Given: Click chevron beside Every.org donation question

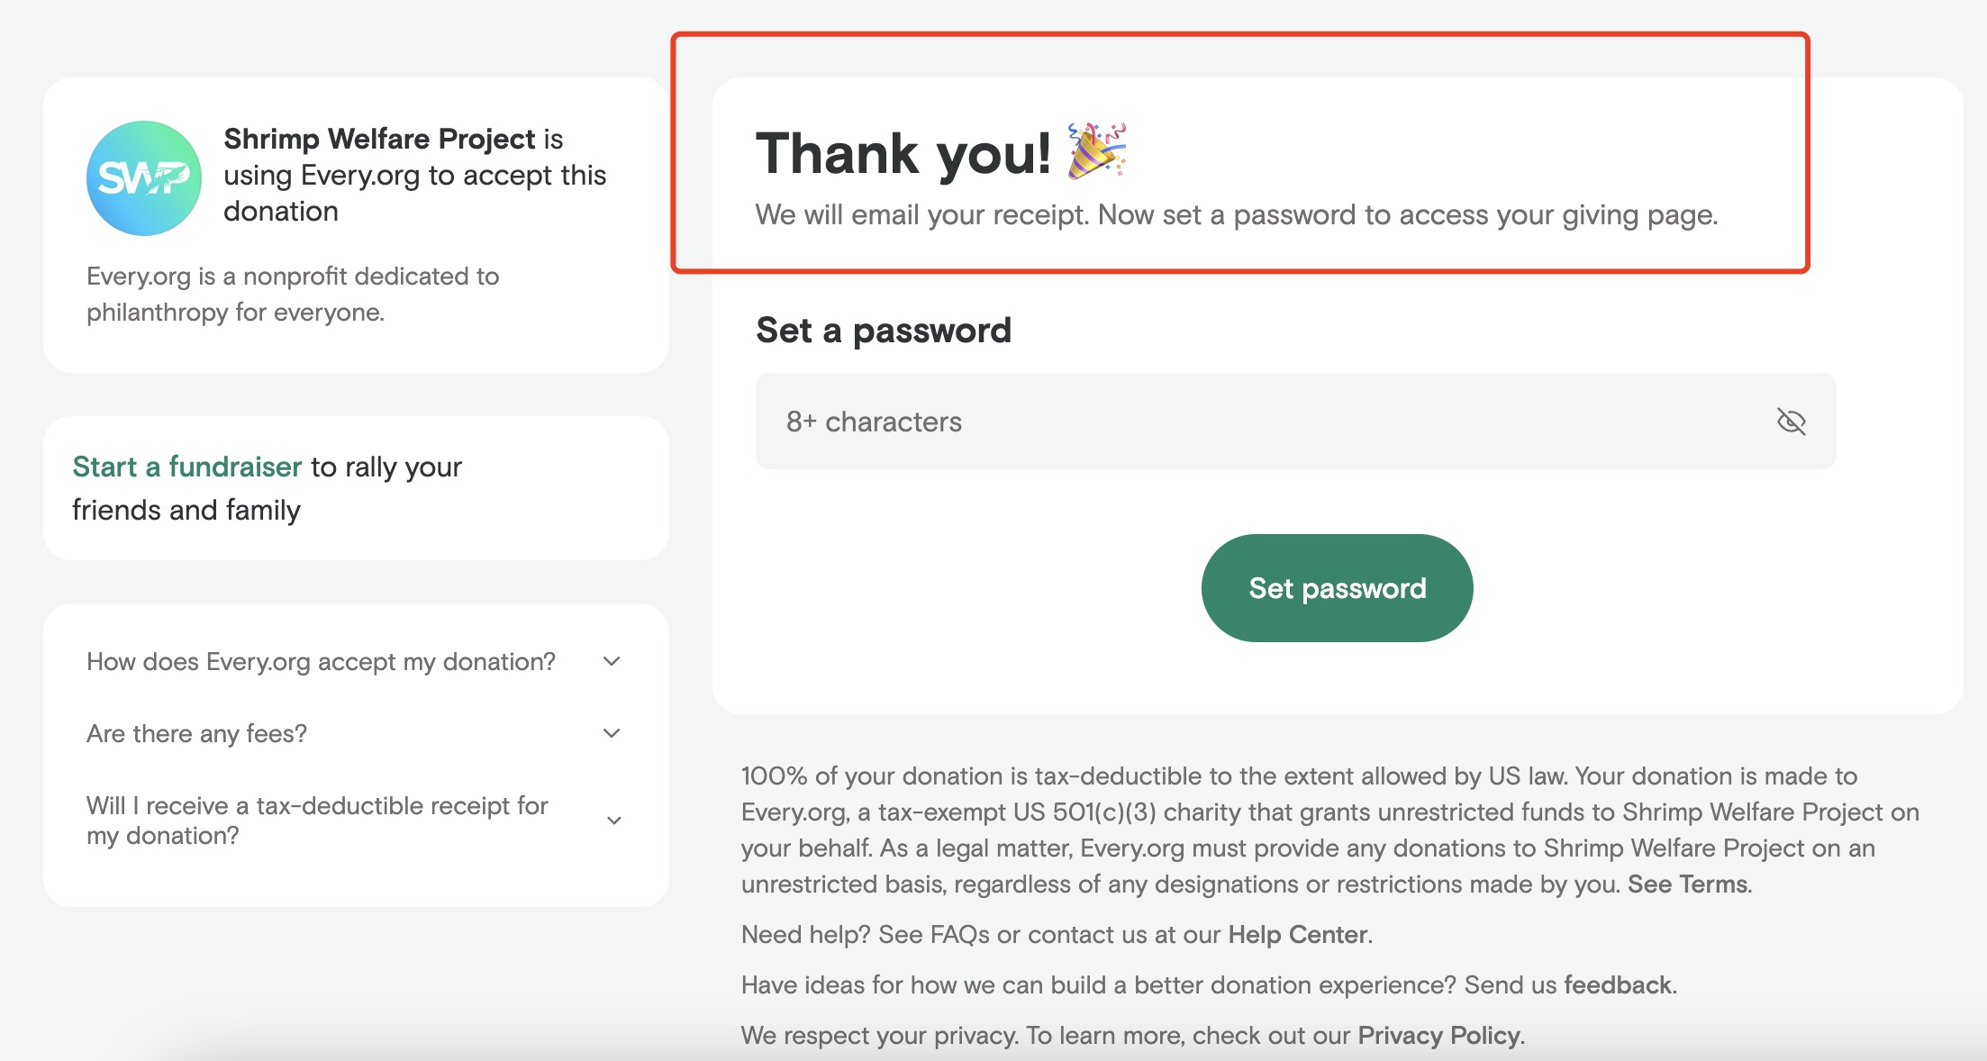Looking at the screenshot, I should (x=612, y=662).
